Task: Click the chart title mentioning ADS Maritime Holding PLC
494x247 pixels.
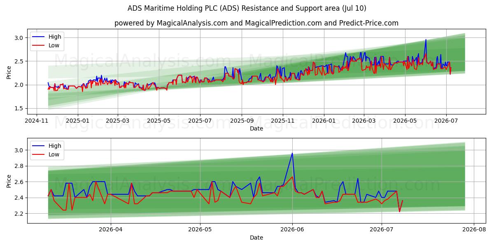Action: pos(247,8)
